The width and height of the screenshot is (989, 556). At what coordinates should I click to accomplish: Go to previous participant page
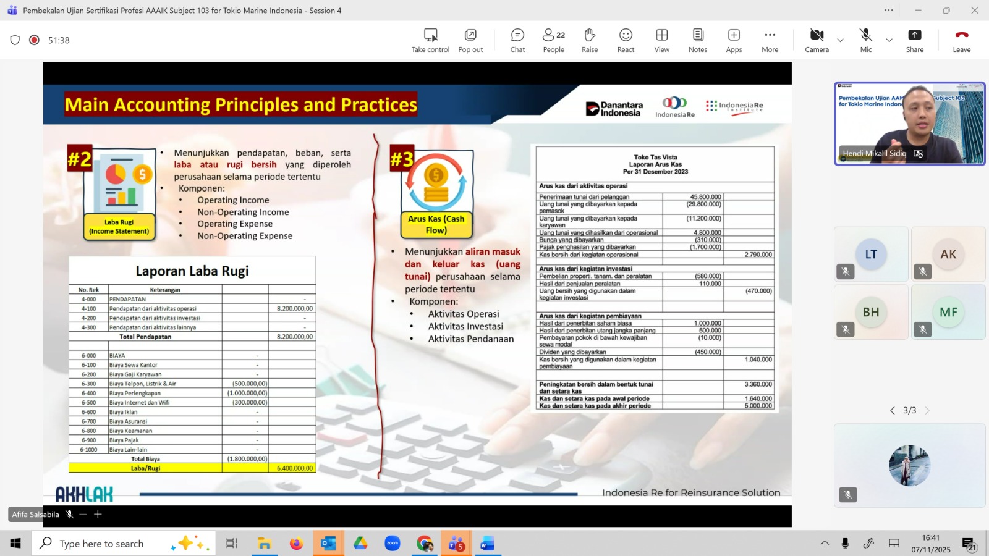(892, 410)
